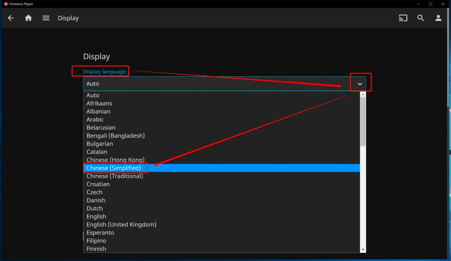
Task: Click the dropdown list scroll down arrow
Action: (x=363, y=249)
